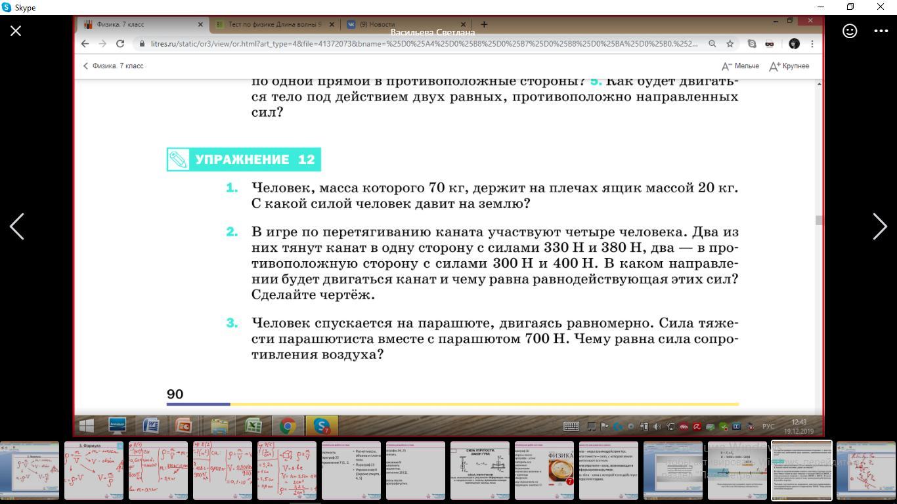
Task: Open the Chrome three-dot menu
Action: pyautogui.click(x=812, y=43)
